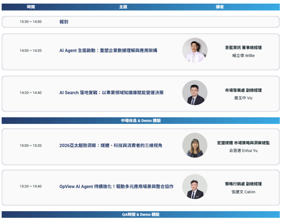Click the speaker name 張建文 Calvin
Image resolution: width=282 pixels, height=220 pixels.
click(x=243, y=192)
